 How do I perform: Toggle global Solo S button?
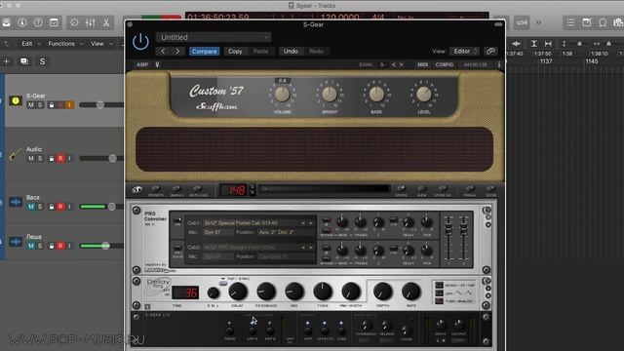pyautogui.click(x=42, y=61)
